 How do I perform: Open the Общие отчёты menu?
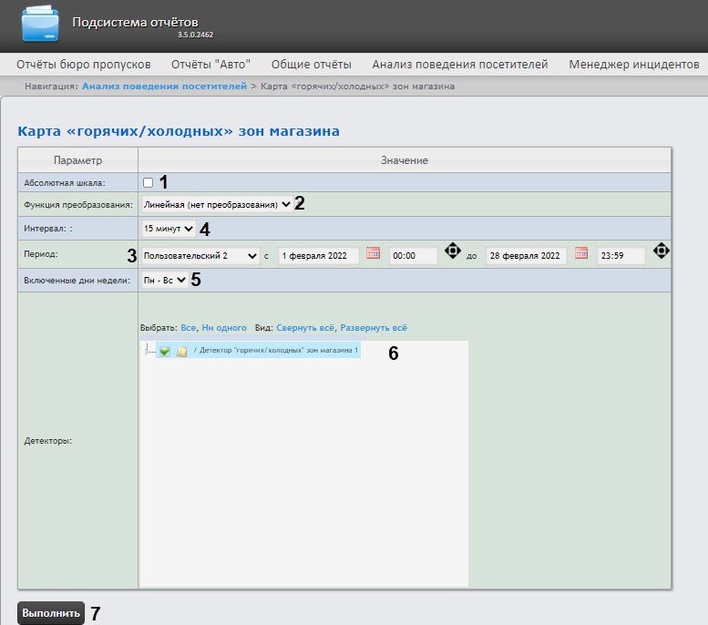pyautogui.click(x=311, y=65)
